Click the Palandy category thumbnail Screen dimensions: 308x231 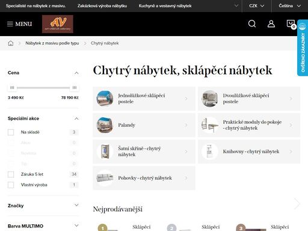pyautogui.click(x=105, y=125)
